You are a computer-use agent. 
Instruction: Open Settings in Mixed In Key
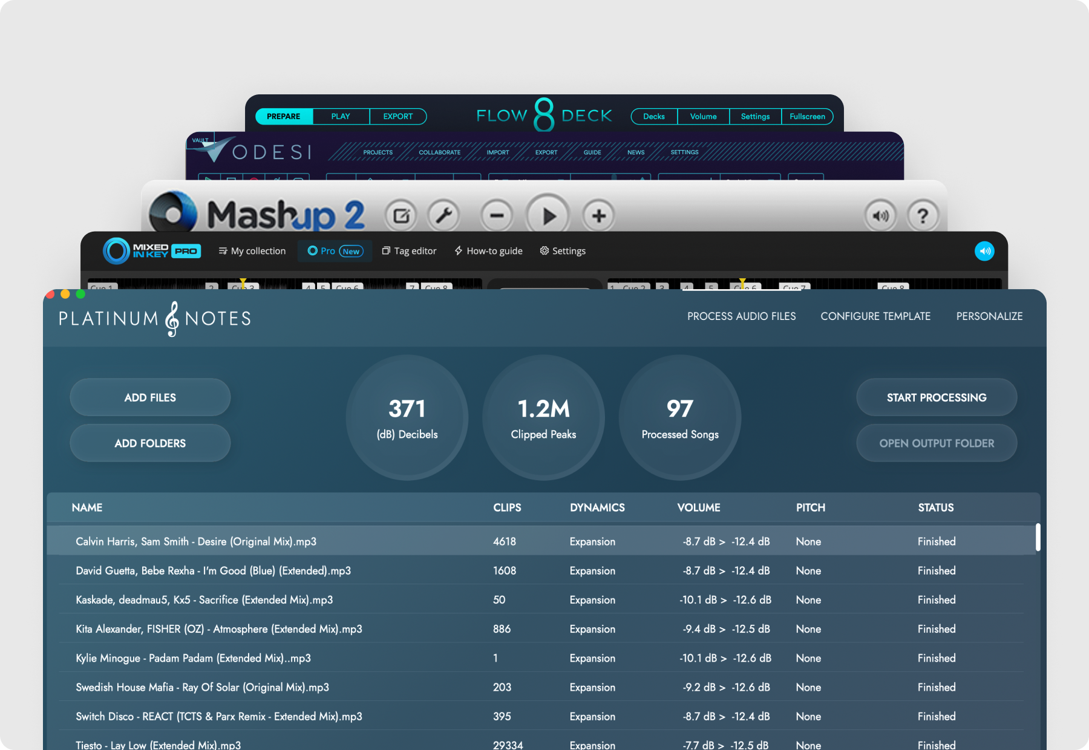(563, 251)
